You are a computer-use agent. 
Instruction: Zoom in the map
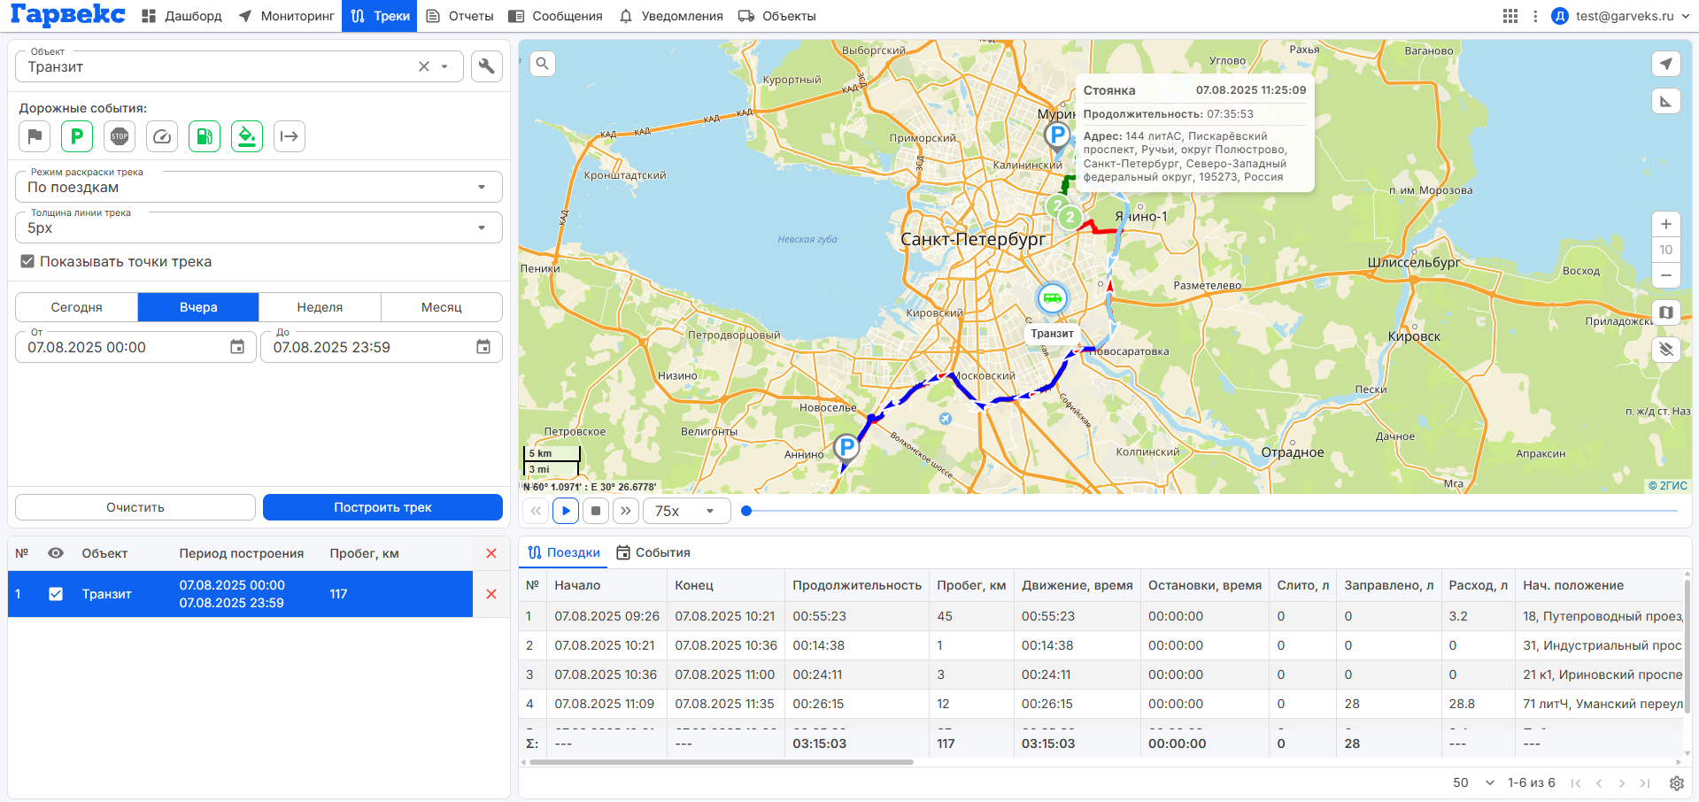[x=1666, y=225]
